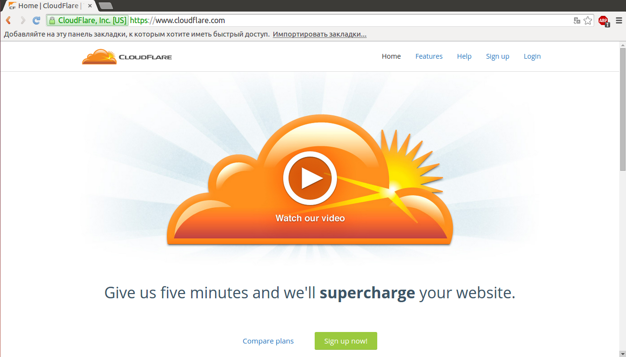The width and height of the screenshot is (626, 357).
Task: Click the green SSL padlock icon
Action: coord(52,20)
